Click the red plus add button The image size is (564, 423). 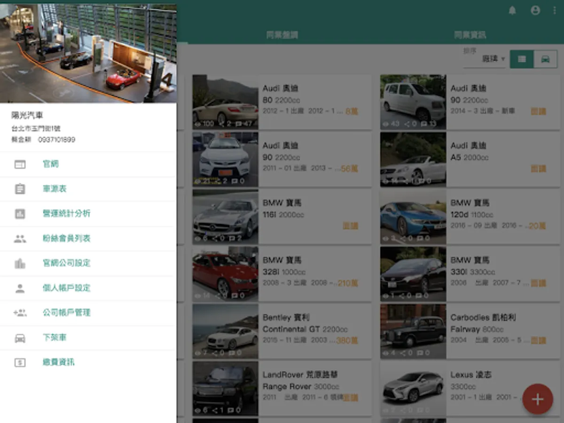point(538,399)
